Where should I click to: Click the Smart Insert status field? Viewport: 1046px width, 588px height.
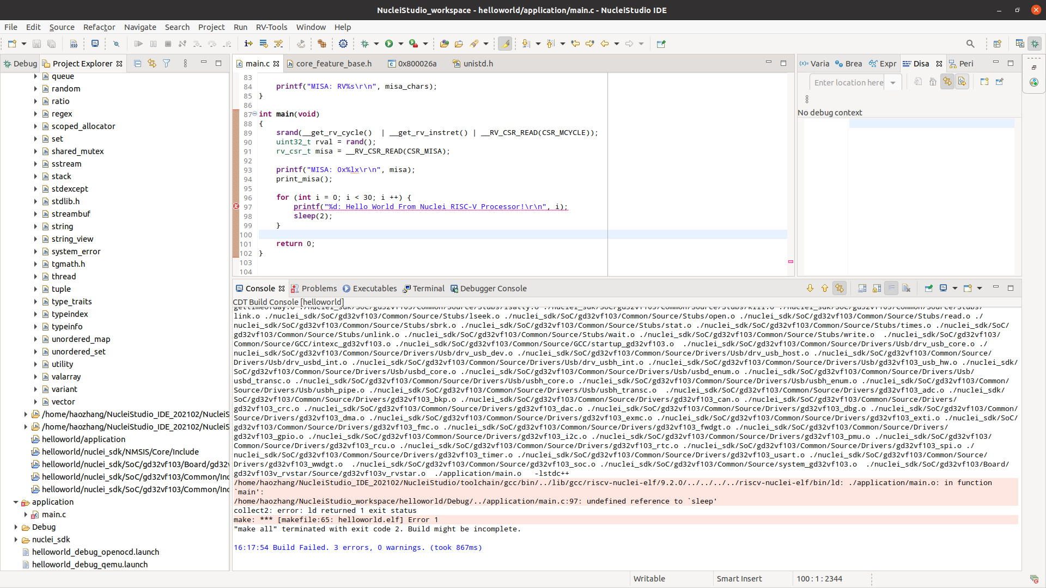(x=739, y=579)
